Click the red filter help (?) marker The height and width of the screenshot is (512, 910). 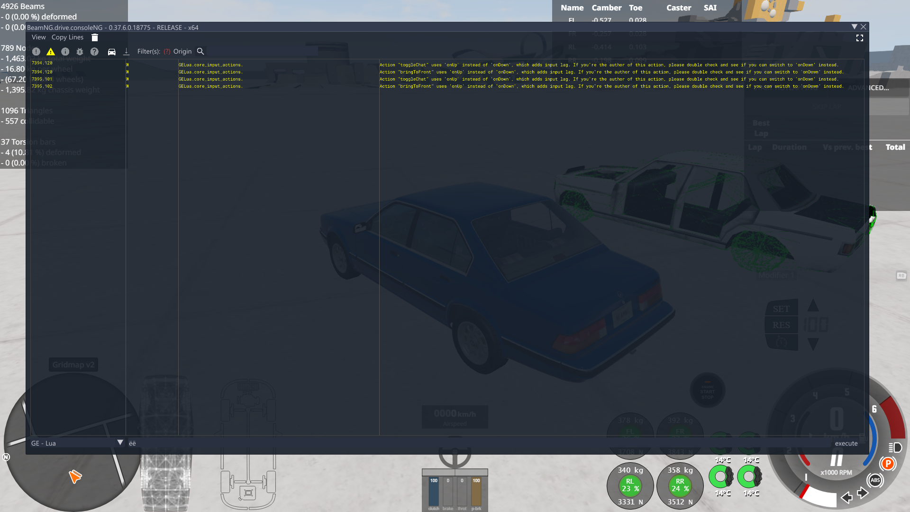tap(167, 52)
